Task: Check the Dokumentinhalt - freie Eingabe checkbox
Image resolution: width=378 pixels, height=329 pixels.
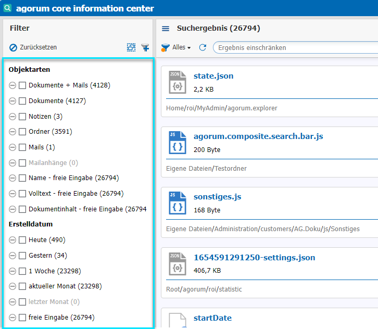Action: pyautogui.click(x=22, y=209)
